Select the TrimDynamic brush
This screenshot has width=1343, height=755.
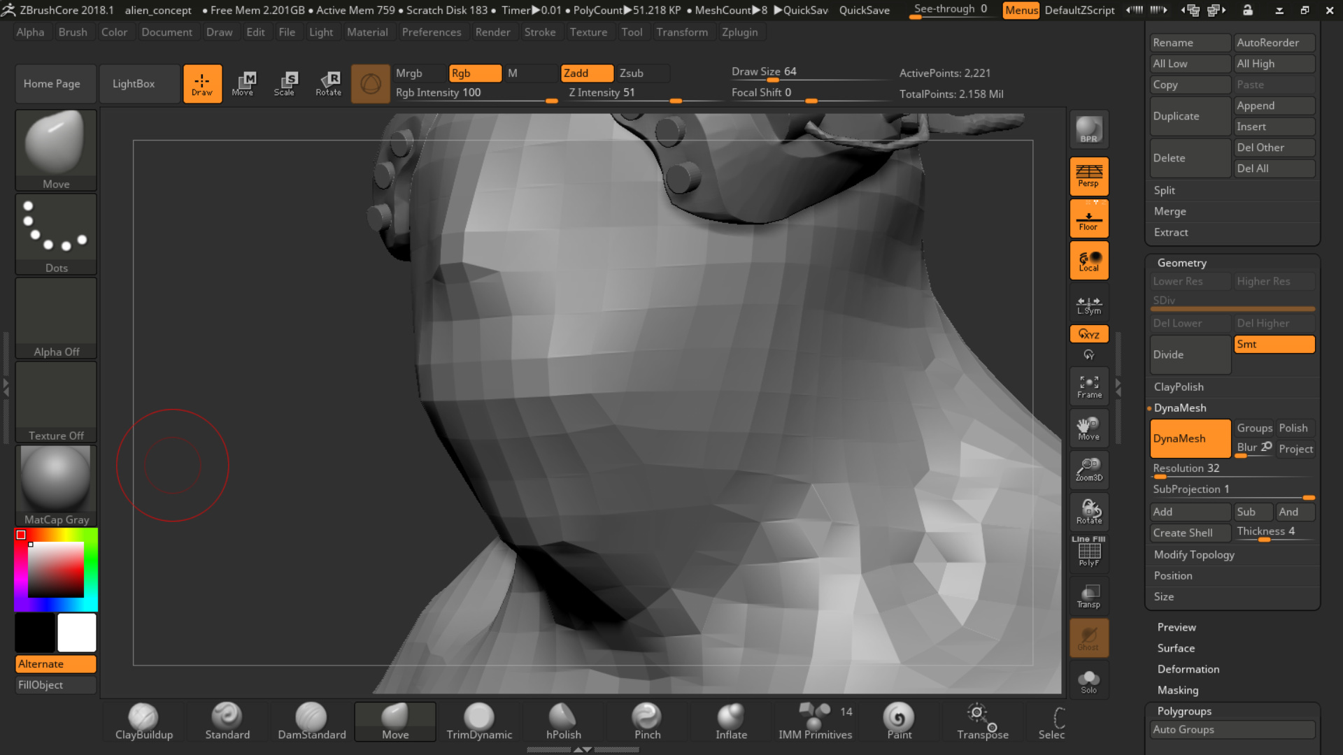(479, 721)
